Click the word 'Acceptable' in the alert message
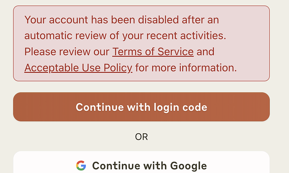Image resolution: width=289 pixels, height=173 pixels. point(52,68)
